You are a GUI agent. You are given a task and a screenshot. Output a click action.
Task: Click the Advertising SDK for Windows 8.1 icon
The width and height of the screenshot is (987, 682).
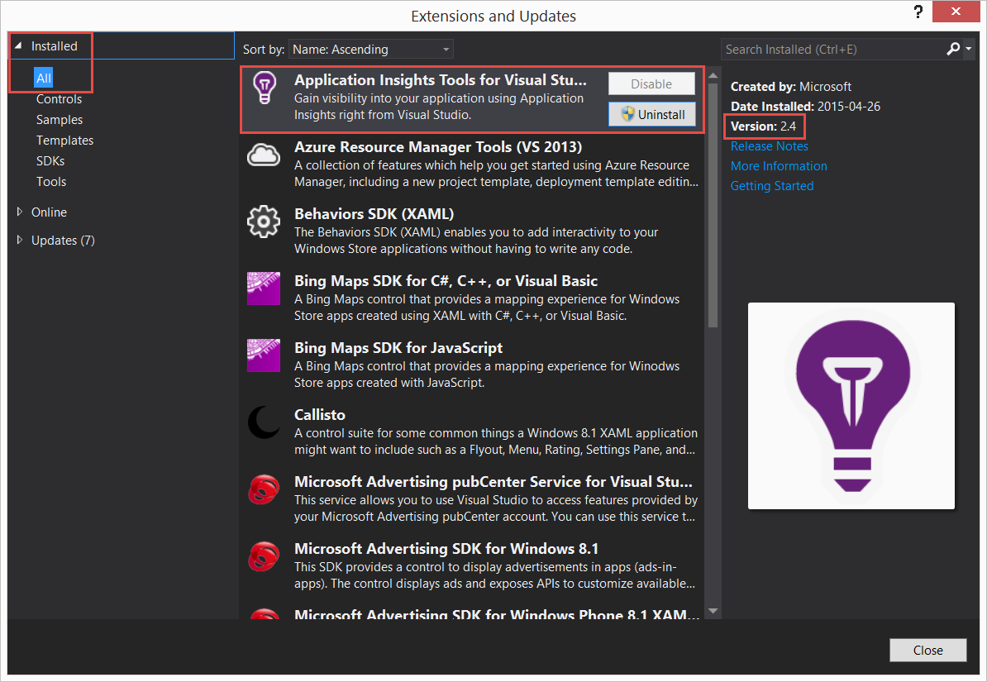click(x=263, y=556)
